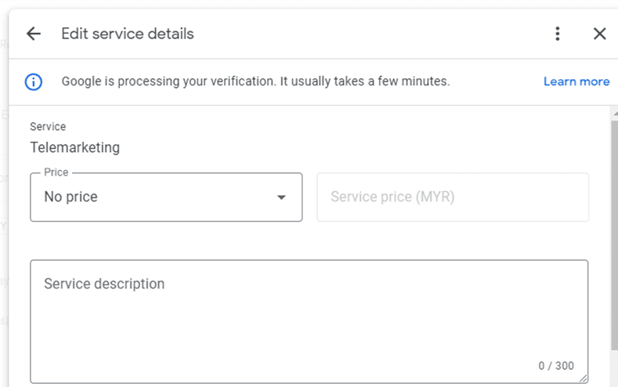Click the scrollbar up arrow
The image size is (618, 387).
click(615, 114)
